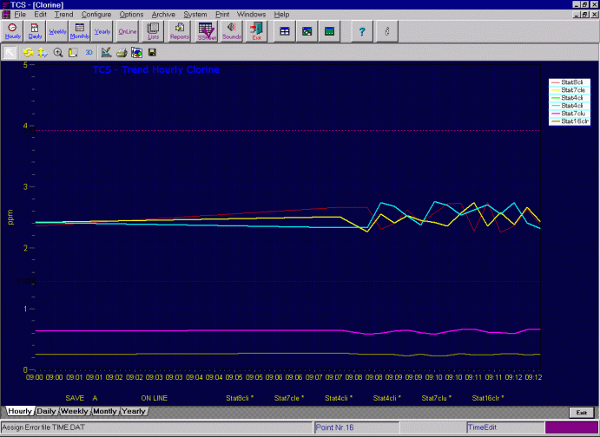Select the magnifier zoom tool

point(58,52)
